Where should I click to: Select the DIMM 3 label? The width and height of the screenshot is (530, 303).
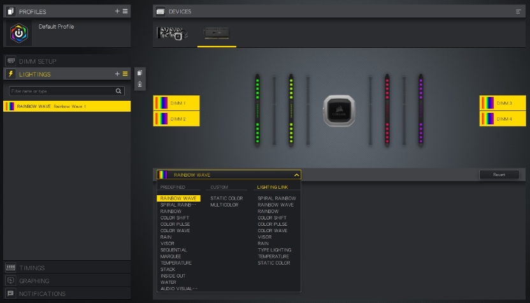pos(503,103)
